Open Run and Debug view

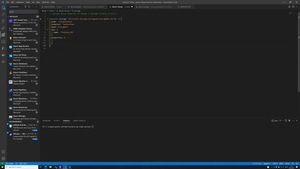coord(3,28)
